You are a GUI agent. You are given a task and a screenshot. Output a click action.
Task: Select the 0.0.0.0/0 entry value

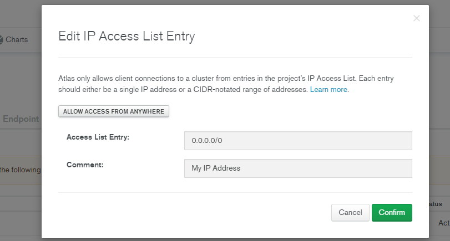point(207,141)
